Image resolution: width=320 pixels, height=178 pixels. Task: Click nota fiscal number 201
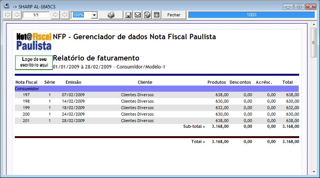[x=26, y=121]
